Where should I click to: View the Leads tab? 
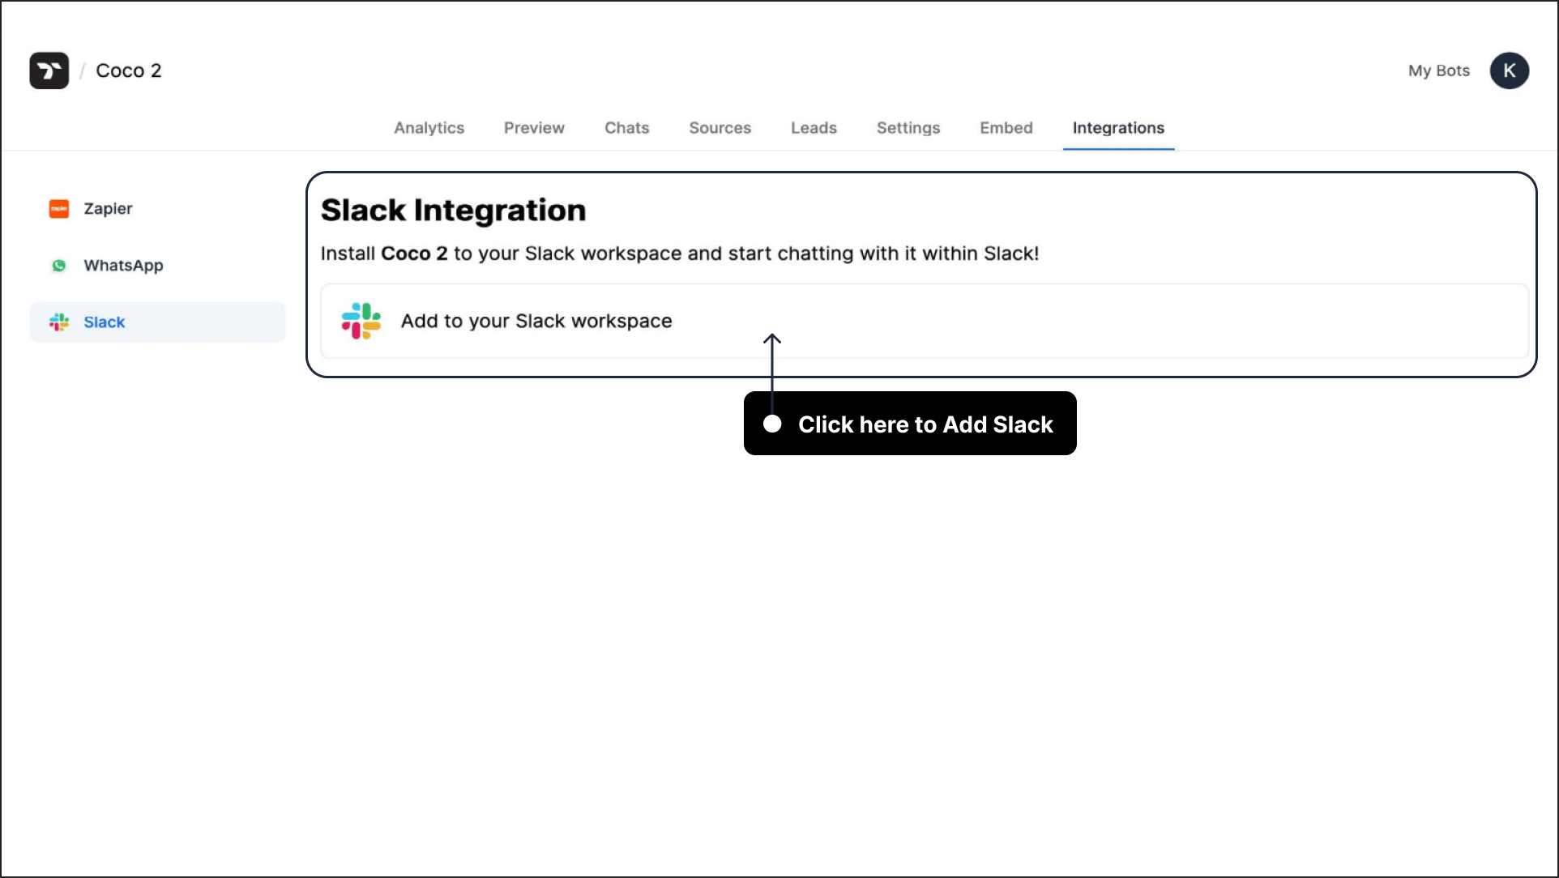click(814, 128)
